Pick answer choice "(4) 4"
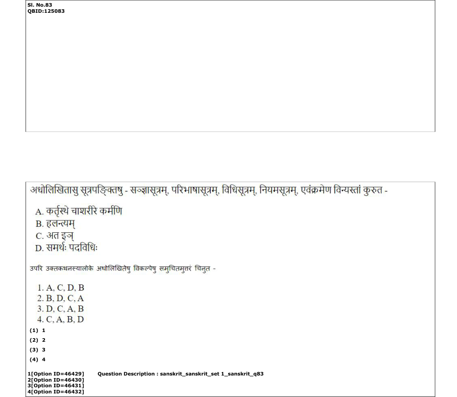This screenshot has width=457, height=397. pos(37,360)
